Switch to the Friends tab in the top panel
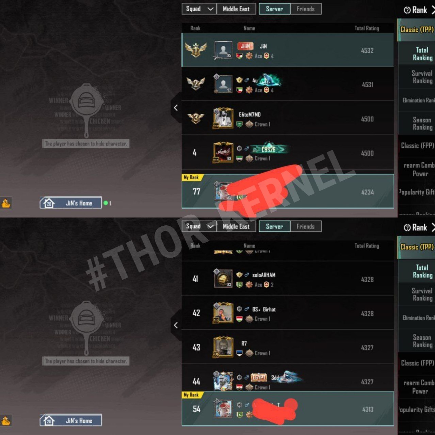Screen dimensions: 435x435 pos(306,9)
